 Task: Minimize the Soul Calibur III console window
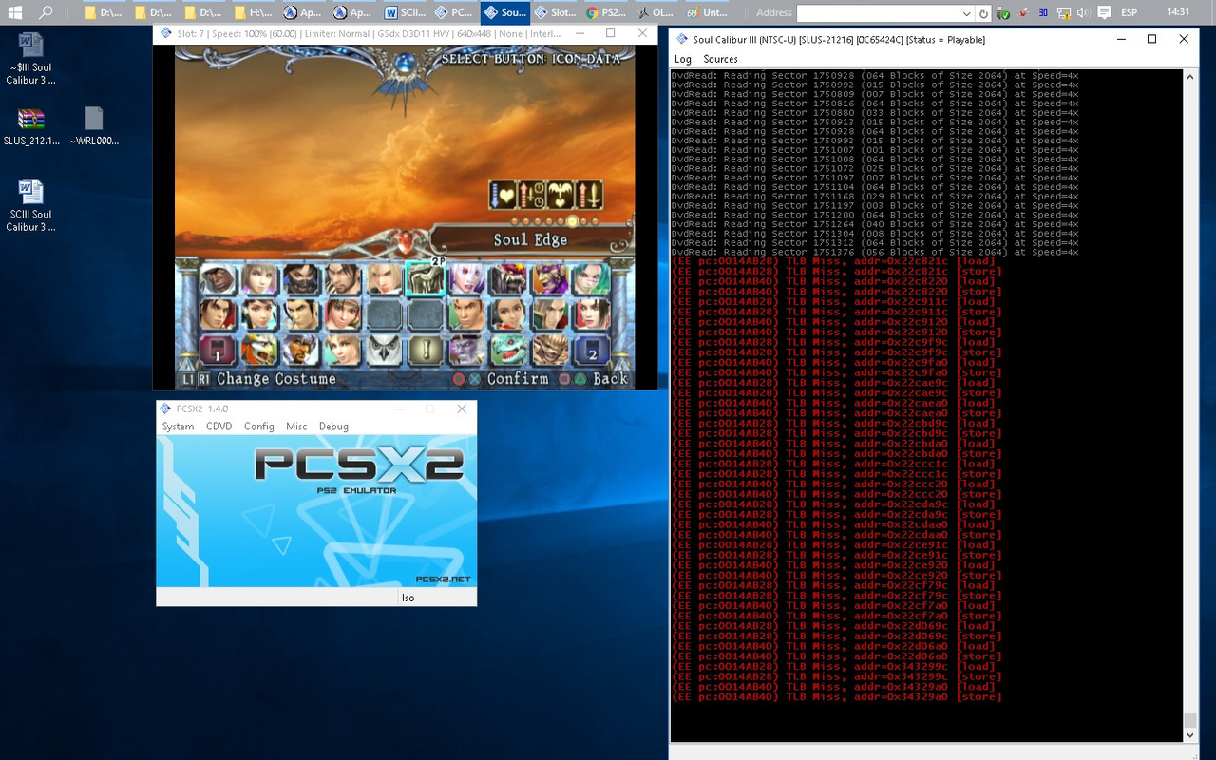click(x=1119, y=40)
